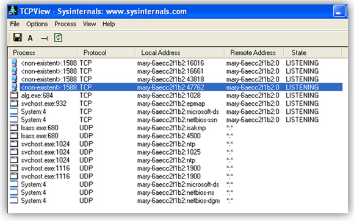Click TCP protocol cell of alg.exe:684

[85, 96]
